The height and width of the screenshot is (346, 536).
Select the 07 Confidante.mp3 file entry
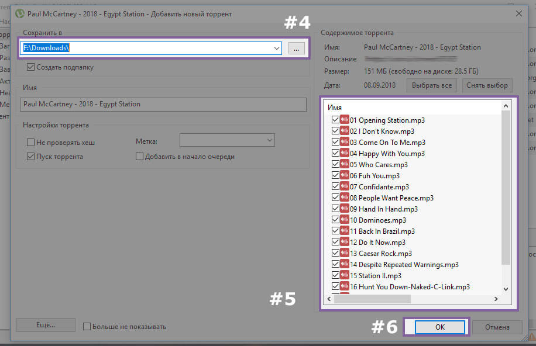pos(379,186)
